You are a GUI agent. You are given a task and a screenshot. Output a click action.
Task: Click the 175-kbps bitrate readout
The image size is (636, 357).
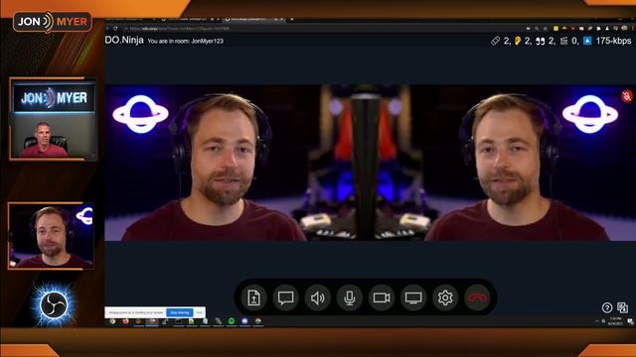pyautogui.click(x=613, y=41)
